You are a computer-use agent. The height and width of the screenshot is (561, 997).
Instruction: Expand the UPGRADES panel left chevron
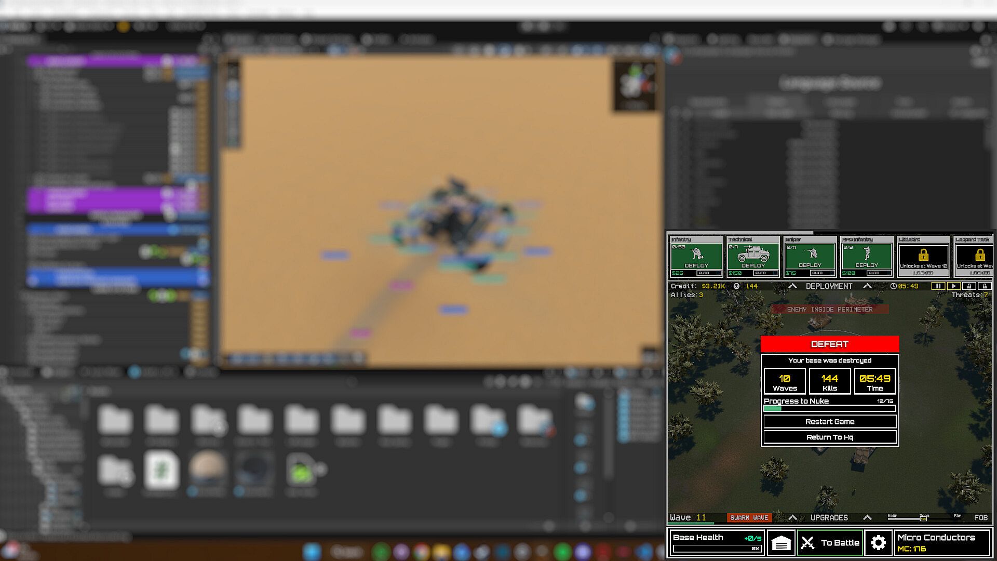click(792, 518)
